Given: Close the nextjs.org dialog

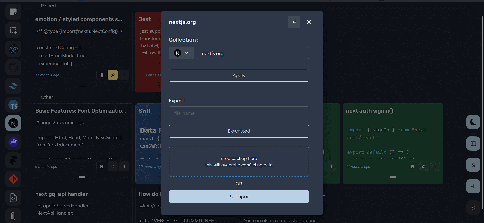Looking at the screenshot, I should point(309,22).
